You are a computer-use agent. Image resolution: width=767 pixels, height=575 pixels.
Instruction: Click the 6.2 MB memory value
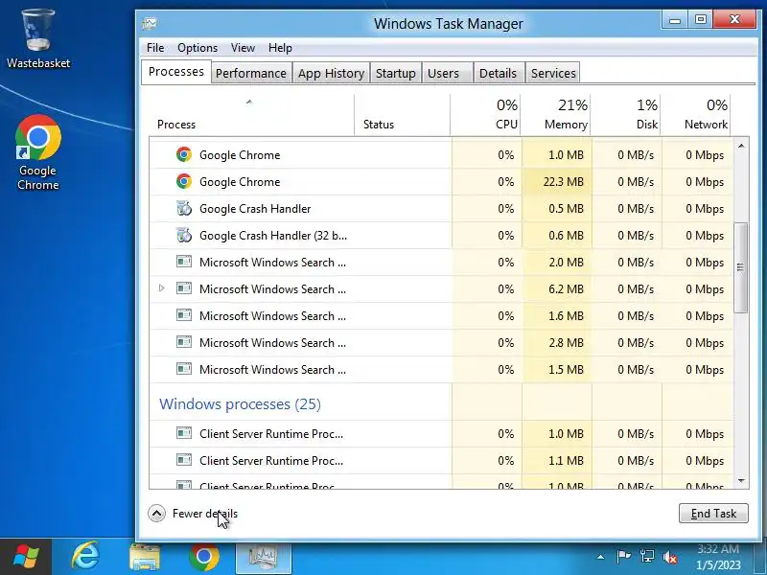pyautogui.click(x=566, y=289)
